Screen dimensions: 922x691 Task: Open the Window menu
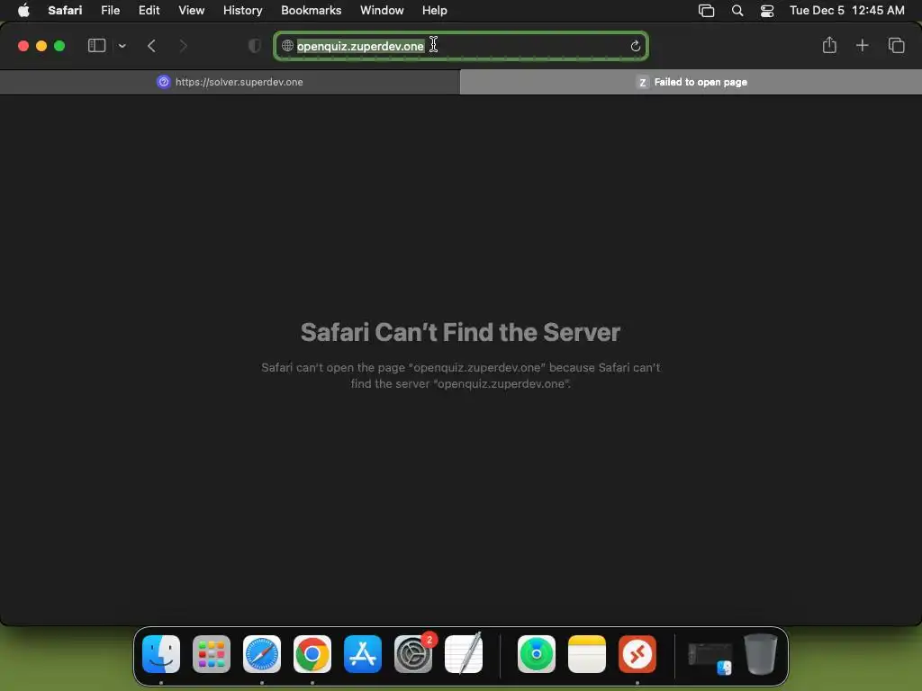[382, 11]
